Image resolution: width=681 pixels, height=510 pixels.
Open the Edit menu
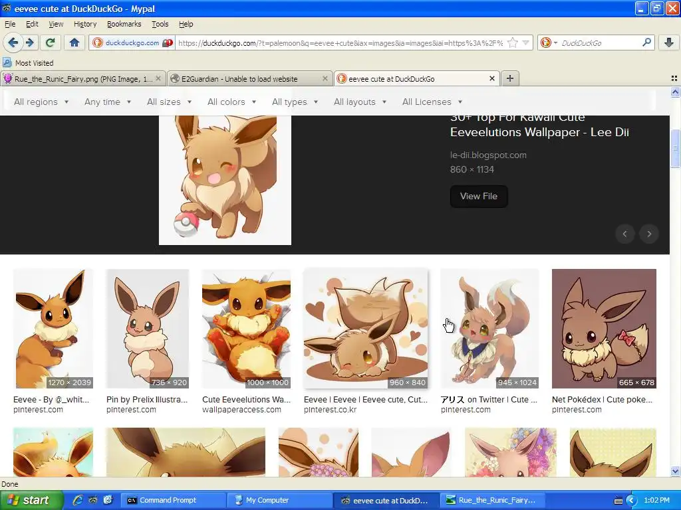32,24
